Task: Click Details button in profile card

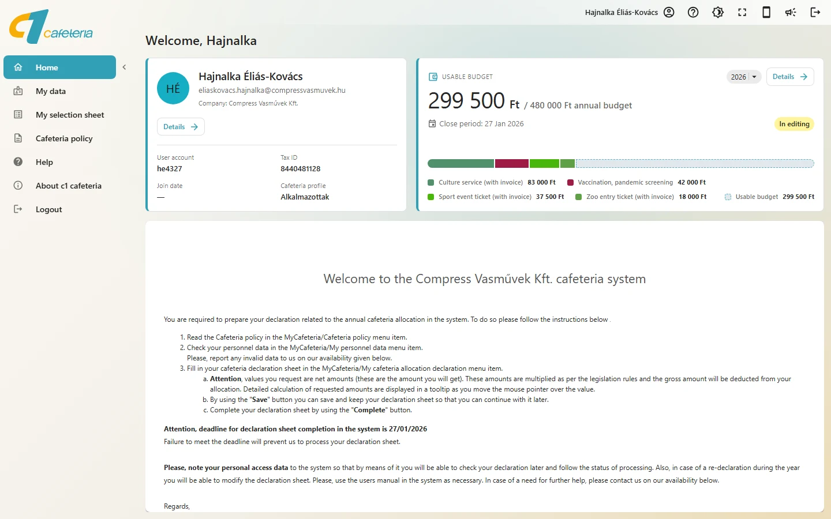Action: (x=181, y=127)
